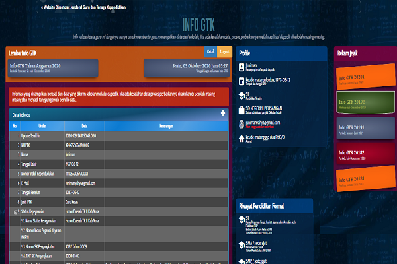The image size is (397, 264).
Task: Click the email address in Profile panel
Action: (x=263, y=123)
